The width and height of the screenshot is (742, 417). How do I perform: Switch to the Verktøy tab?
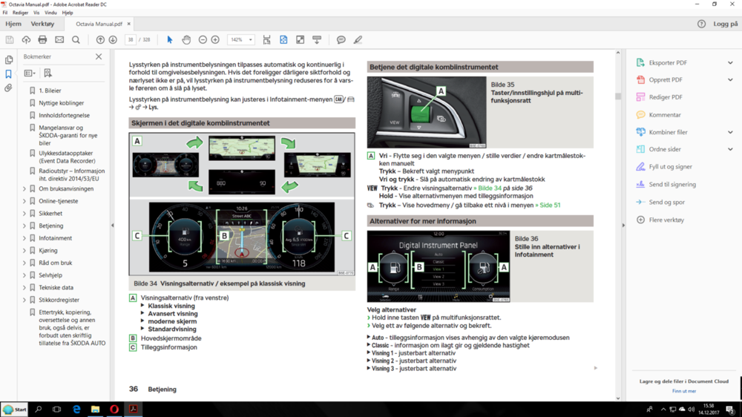[x=42, y=24]
